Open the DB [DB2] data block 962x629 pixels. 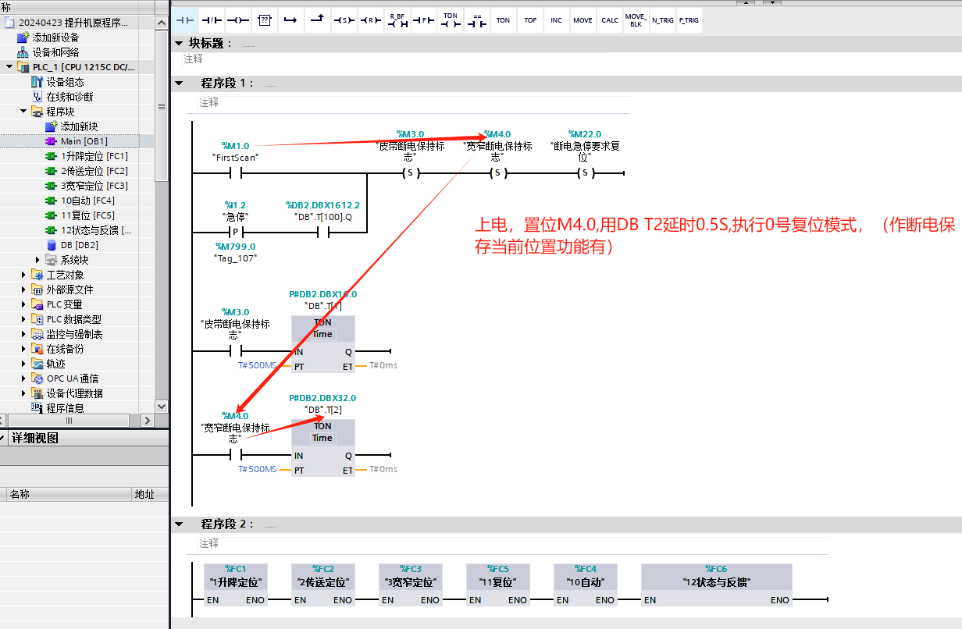coord(79,245)
